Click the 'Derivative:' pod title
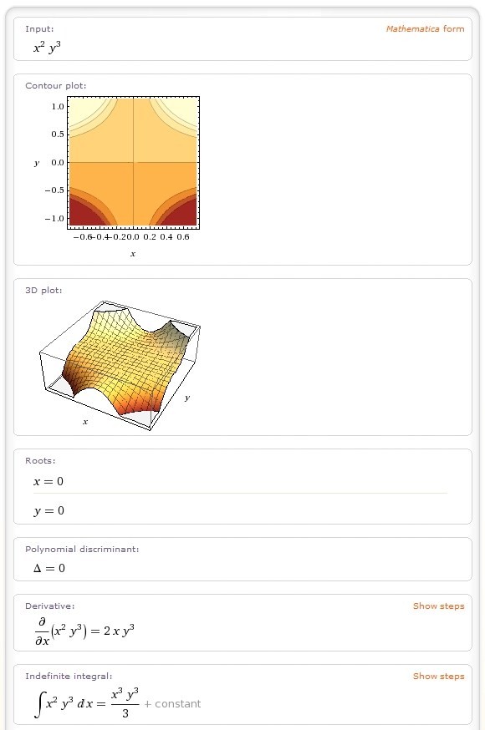 click(x=50, y=606)
